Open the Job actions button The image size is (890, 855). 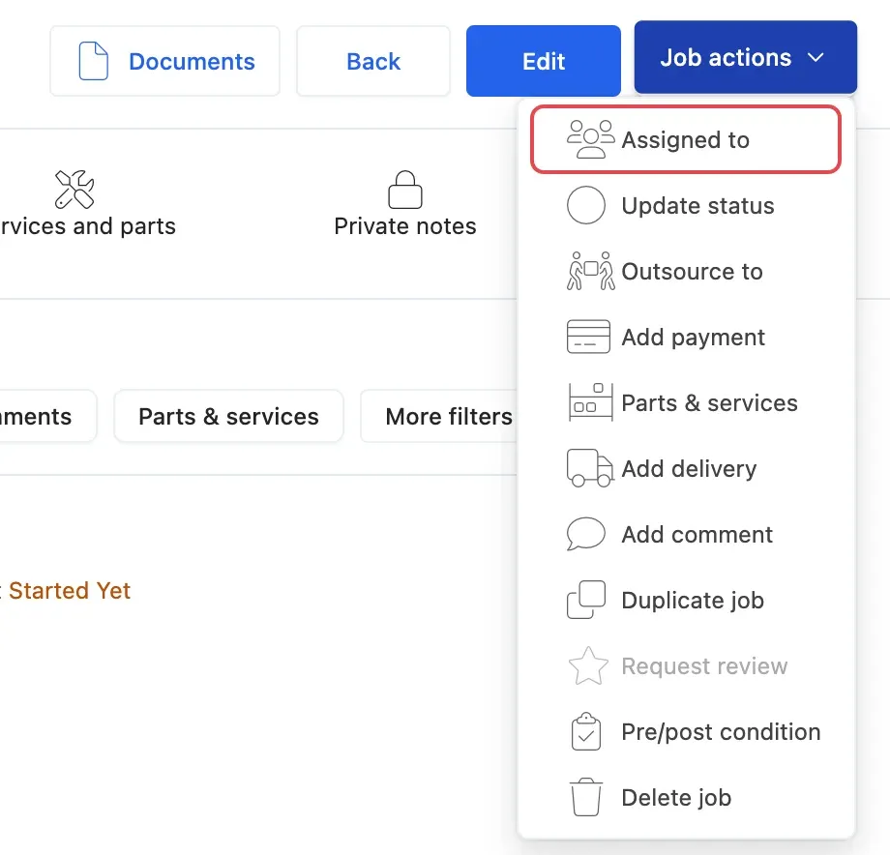click(745, 57)
